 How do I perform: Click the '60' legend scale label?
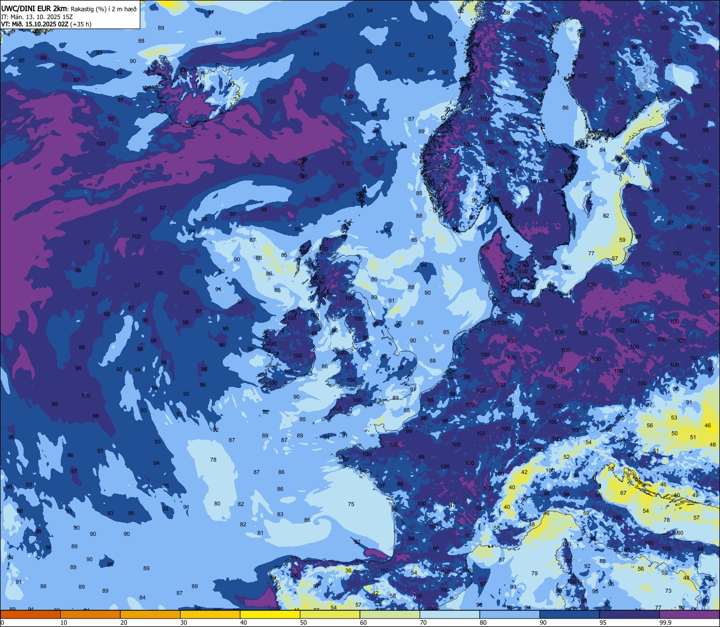pos(363,623)
